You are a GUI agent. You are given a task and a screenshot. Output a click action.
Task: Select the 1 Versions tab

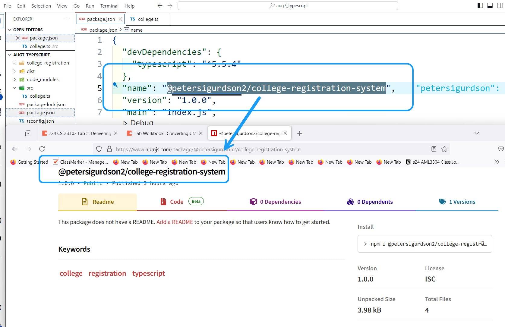tap(457, 202)
